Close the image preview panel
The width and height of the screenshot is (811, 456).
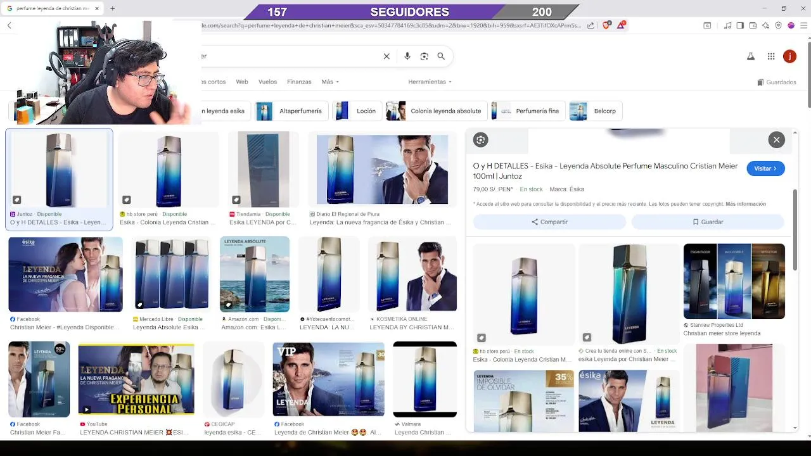click(776, 140)
